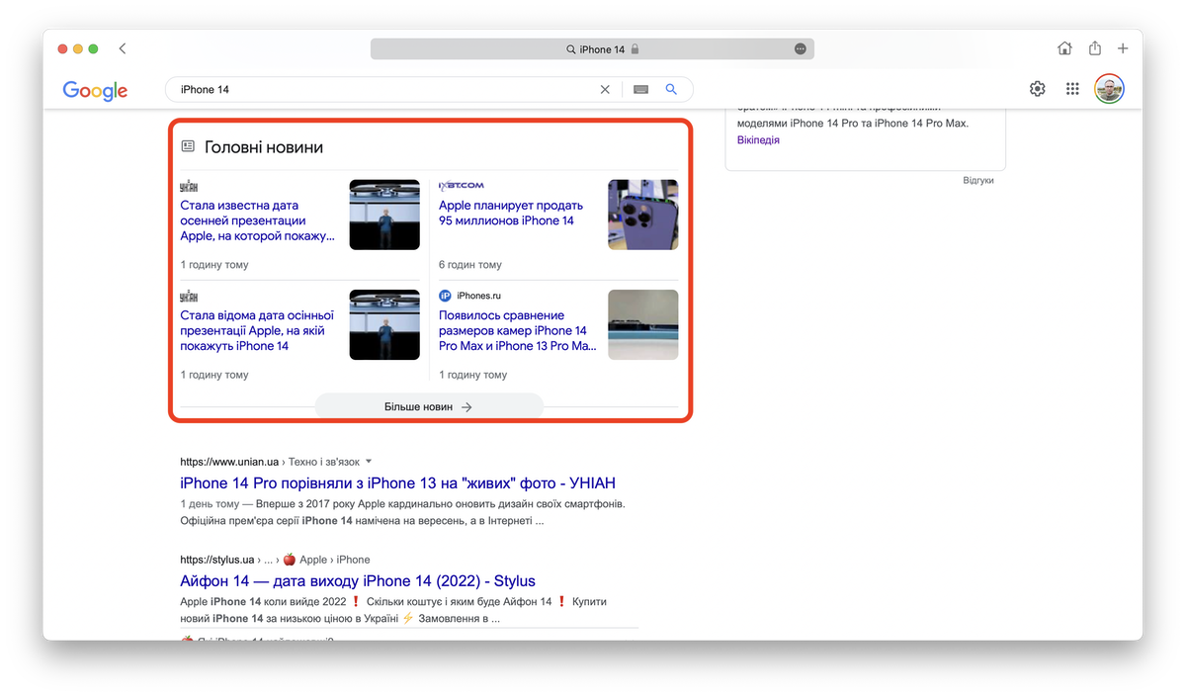Viewport: 1186px width, 697px height.
Task: Click the "Відгуки" feedback link
Action: 977,181
